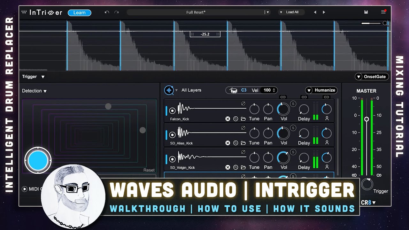This screenshot has height=230, width=409.
Task: Open the Humanize dropdown
Action: click(321, 90)
